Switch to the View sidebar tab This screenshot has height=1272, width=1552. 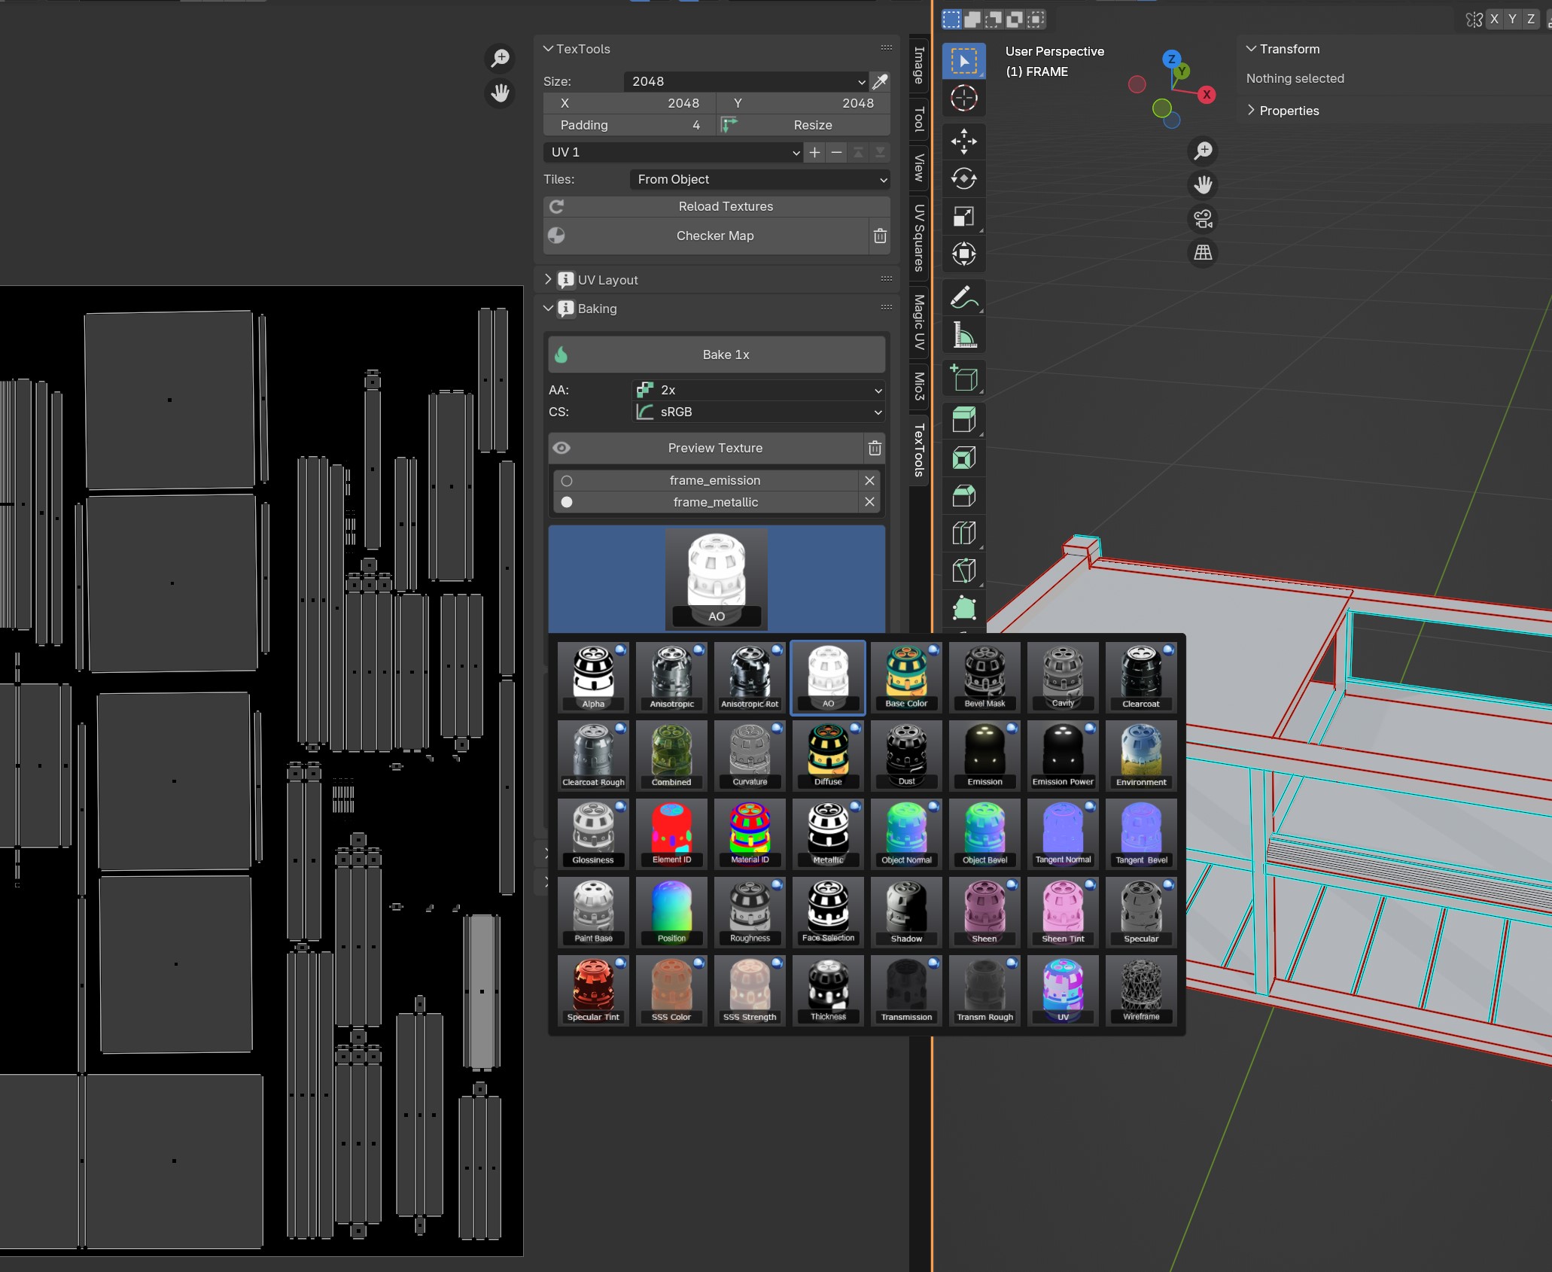coord(919,167)
